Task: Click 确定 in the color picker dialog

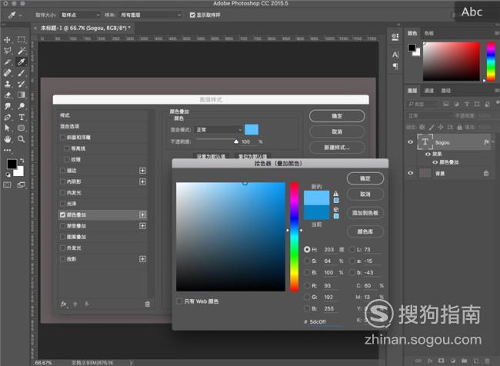Action: coord(365,178)
